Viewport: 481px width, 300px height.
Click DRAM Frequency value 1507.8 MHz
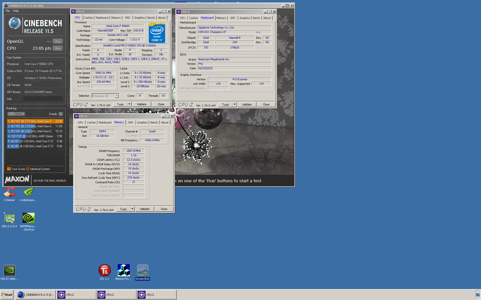134,151
